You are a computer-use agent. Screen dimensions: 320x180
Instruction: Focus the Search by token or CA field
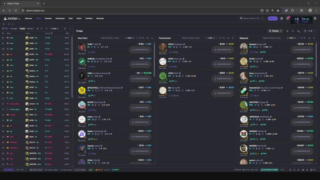pos(251,18)
